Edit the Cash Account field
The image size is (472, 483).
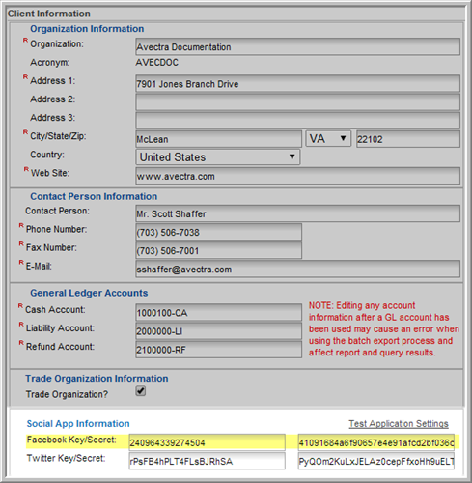pos(218,312)
